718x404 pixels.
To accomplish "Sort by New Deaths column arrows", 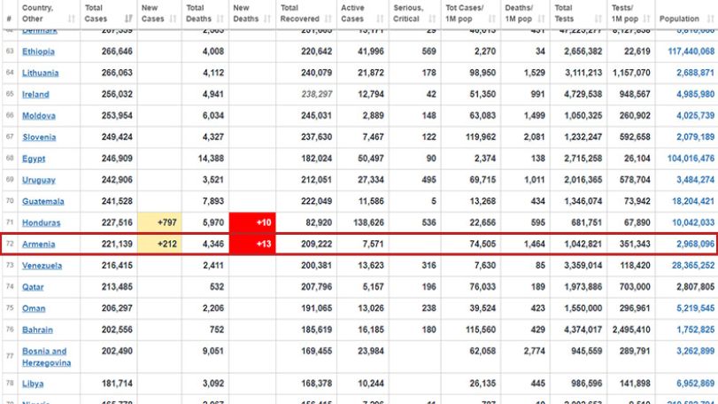I will pos(267,19).
